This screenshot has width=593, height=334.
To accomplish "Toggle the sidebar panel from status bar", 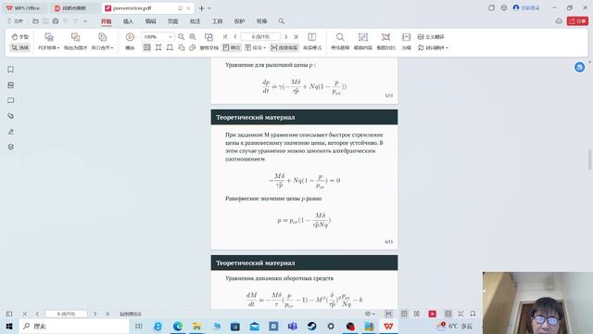I will 9,314.
